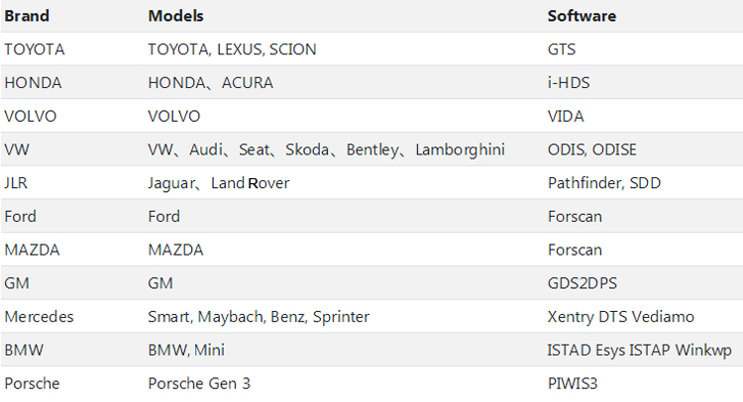743x402 pixels.
Task: Select the HONDA brand cell
Action: pos(33,83)
